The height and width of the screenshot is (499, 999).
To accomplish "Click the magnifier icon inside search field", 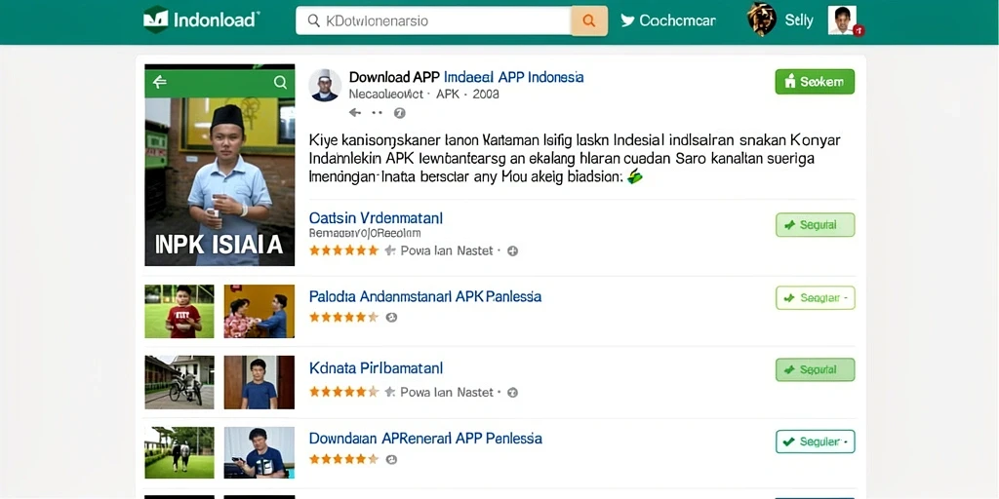I will click(313, 21).
